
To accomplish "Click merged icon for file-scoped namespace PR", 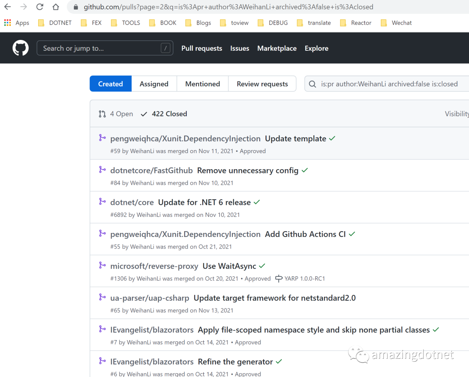I will 102,329.
